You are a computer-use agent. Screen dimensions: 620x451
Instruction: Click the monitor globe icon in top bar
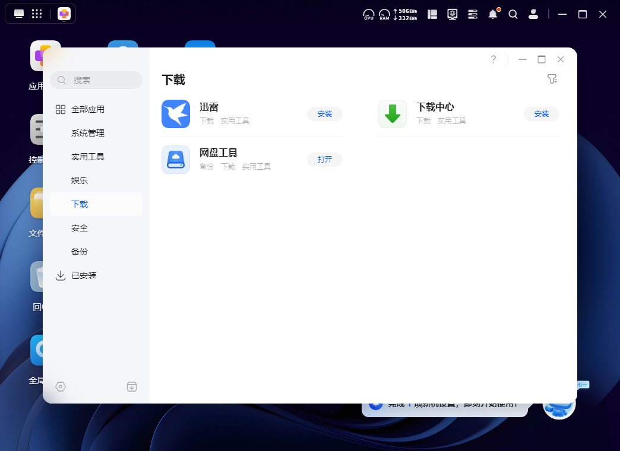[453, 15]
